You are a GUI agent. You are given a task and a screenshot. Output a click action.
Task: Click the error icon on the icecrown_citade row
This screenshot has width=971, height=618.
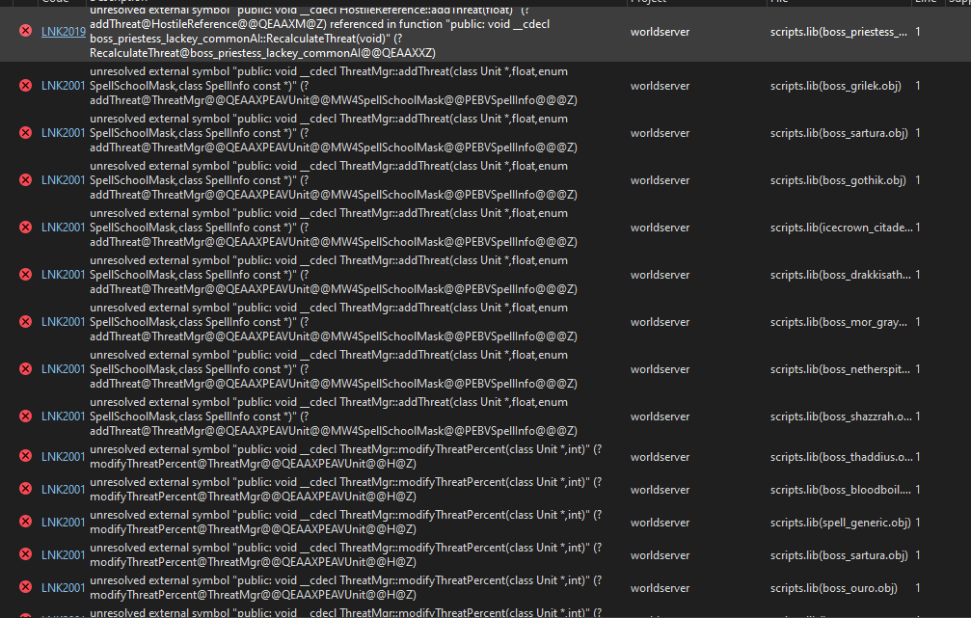click(25, 228)
